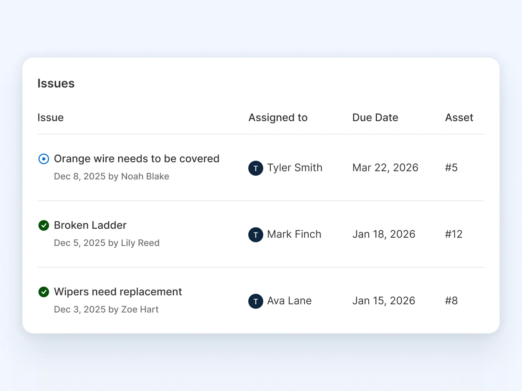The width and height of the screenshot is (522, 391).
Task: Open the Orange wire needs to be covered issue
Action: click(x=136, y=159)
